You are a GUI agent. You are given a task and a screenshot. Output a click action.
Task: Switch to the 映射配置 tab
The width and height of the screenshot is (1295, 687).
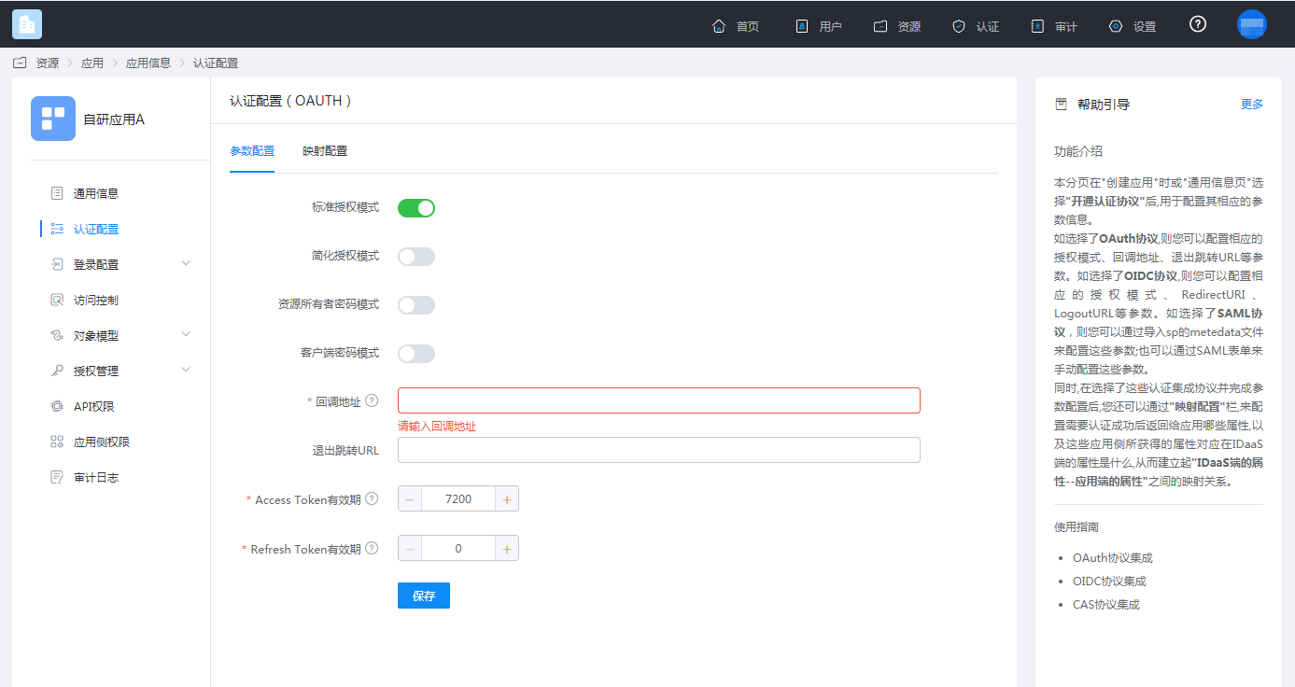click(x=325, y=151)
